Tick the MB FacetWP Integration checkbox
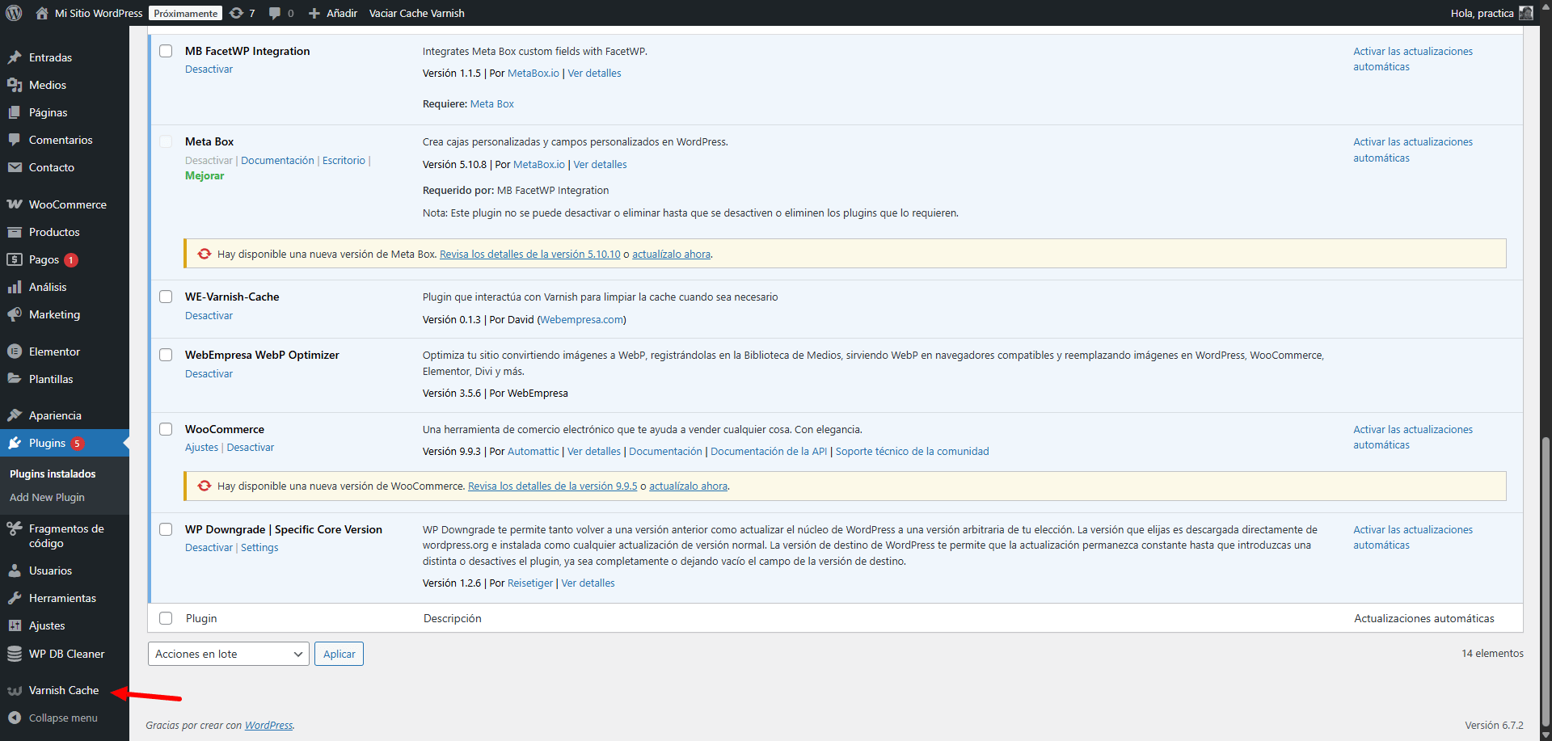Image resolution: width=1552 pixels, height=741 pixels. [x=166, y=51]
